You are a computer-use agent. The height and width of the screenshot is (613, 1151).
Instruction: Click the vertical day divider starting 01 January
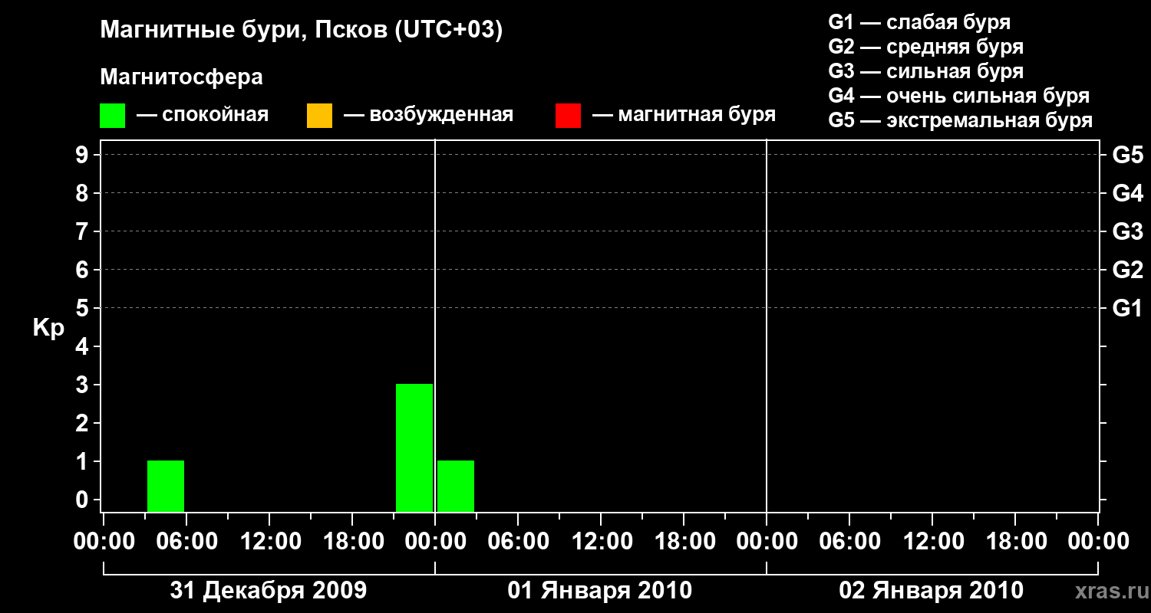(x=435, y=326)
